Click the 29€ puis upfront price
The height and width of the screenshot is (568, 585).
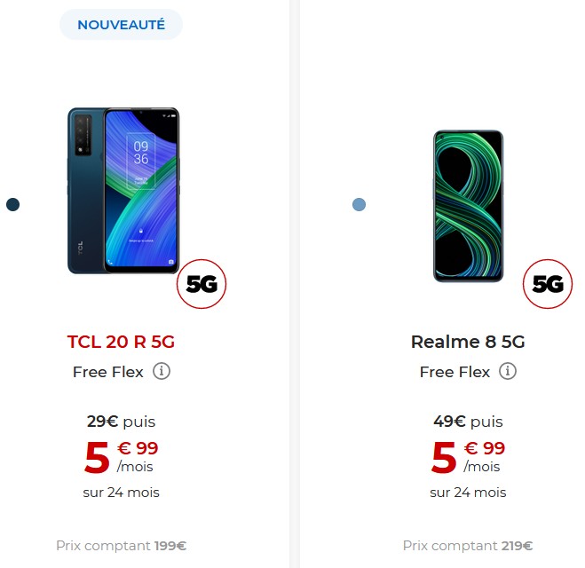point(121,422)
